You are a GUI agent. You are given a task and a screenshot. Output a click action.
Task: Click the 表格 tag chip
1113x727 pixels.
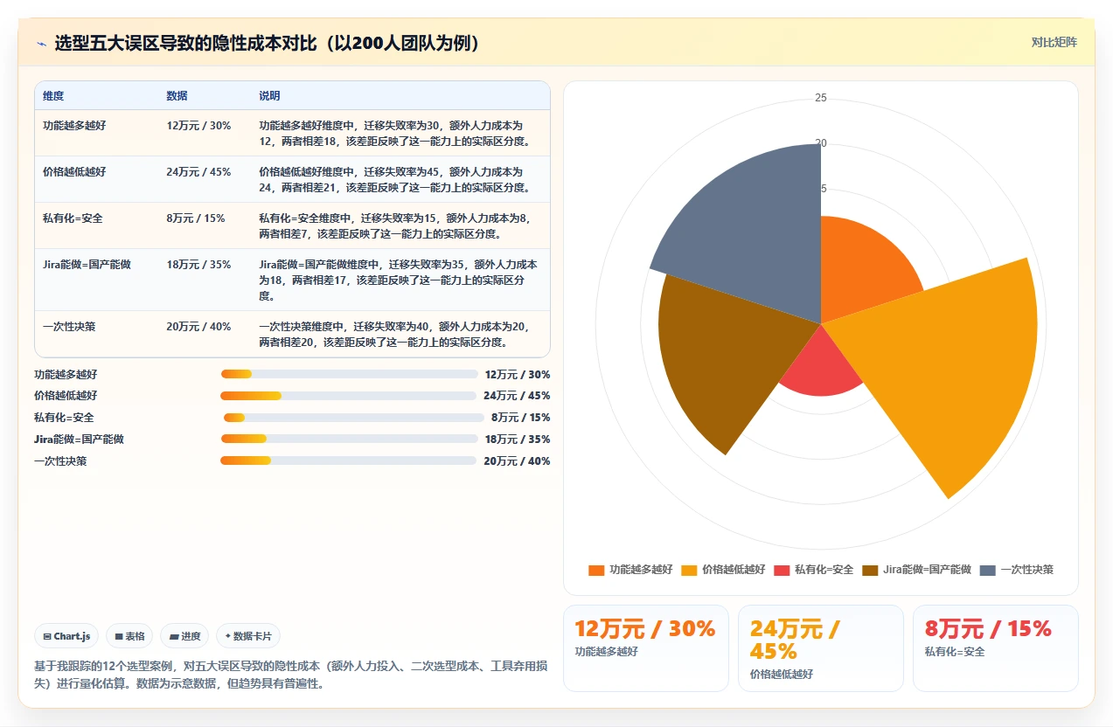tap(130, 636)
